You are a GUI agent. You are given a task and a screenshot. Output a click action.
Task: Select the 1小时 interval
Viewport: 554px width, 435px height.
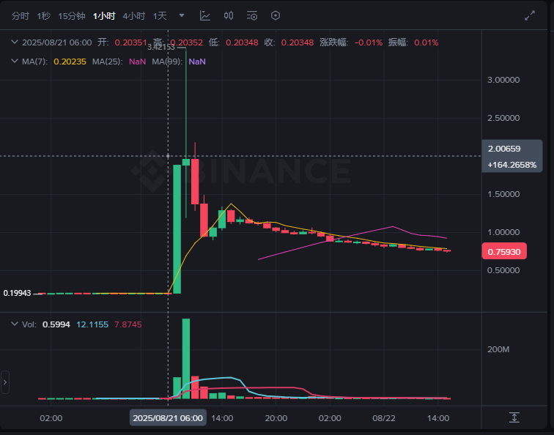(104, 16)
